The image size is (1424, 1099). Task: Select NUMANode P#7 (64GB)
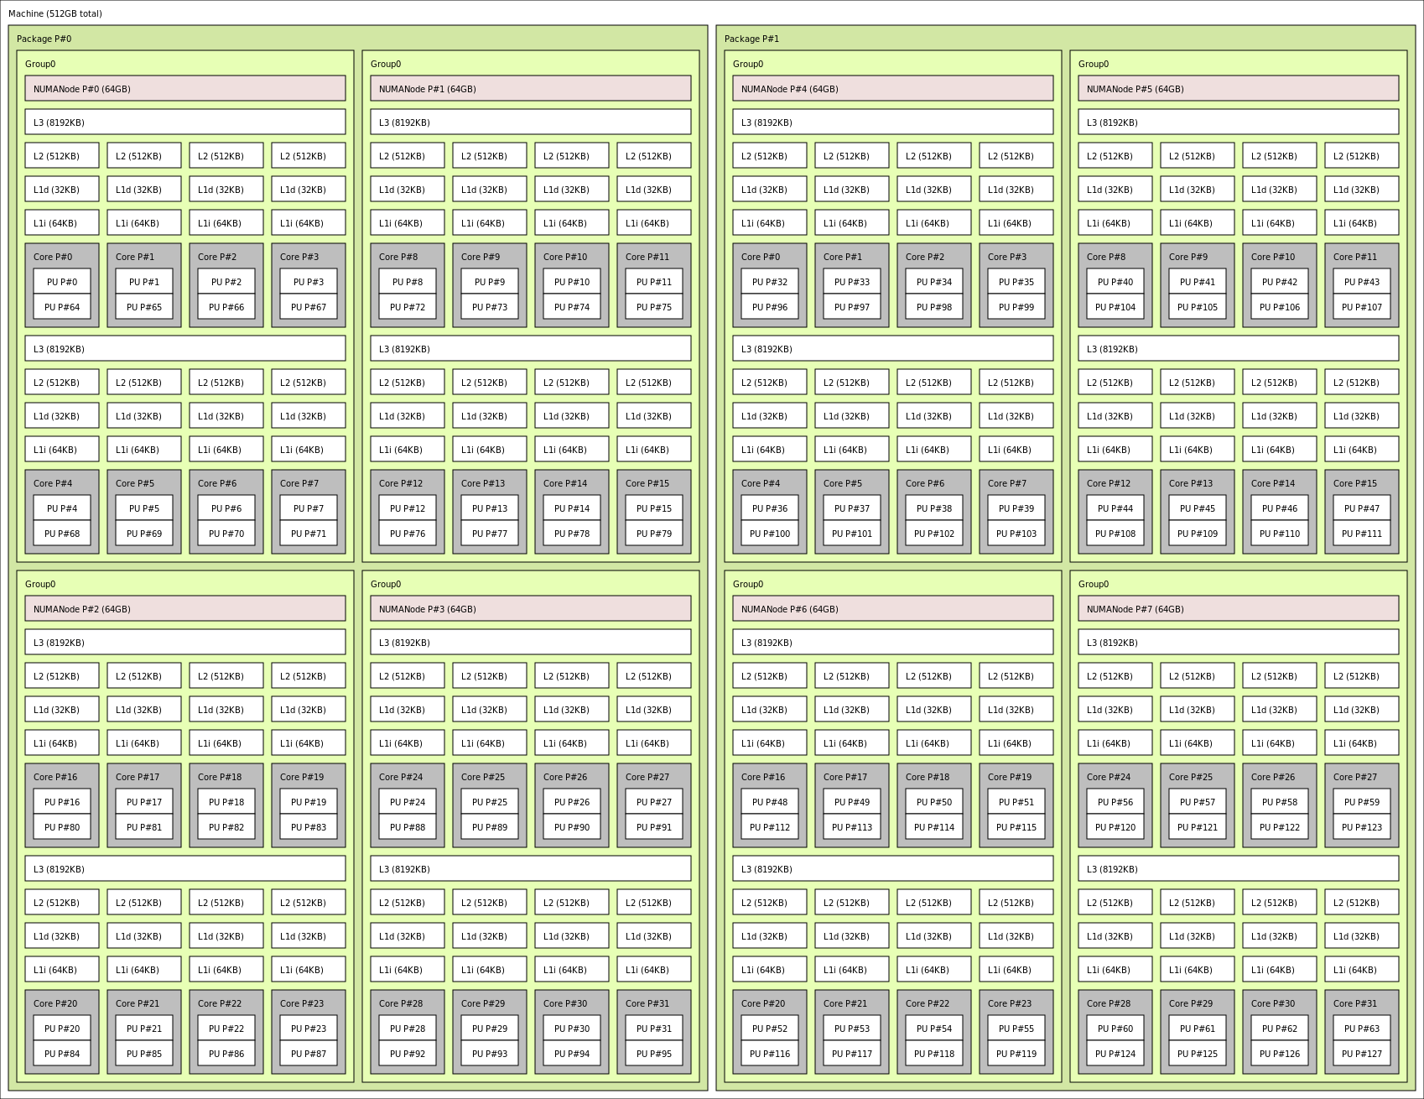coord(1238,609)
